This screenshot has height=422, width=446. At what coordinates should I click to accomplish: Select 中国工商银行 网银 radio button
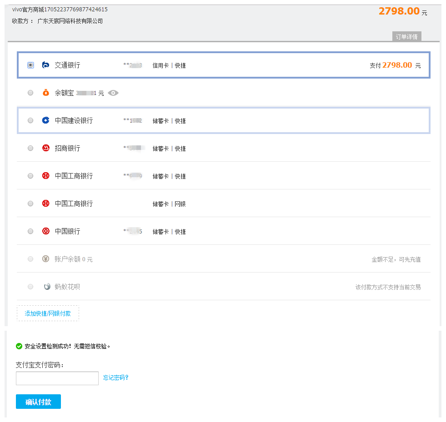click(30, 204)
